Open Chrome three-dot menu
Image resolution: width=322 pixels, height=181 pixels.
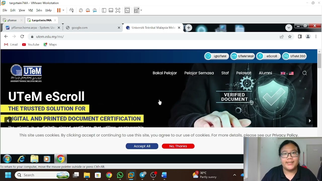click(316, 37)
